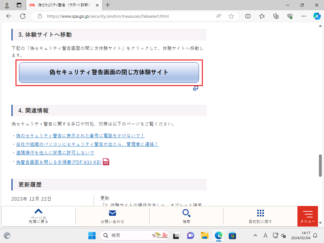Viewport: 324px width, 243px height.
Task: Open the red メニュー hamburger menu
Action: click(x=308, y=216)
